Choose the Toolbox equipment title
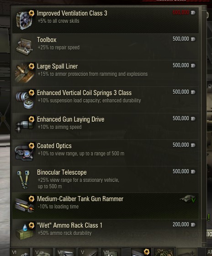The height and width of the screenshot is (256, 212). [x=47, y=40]
